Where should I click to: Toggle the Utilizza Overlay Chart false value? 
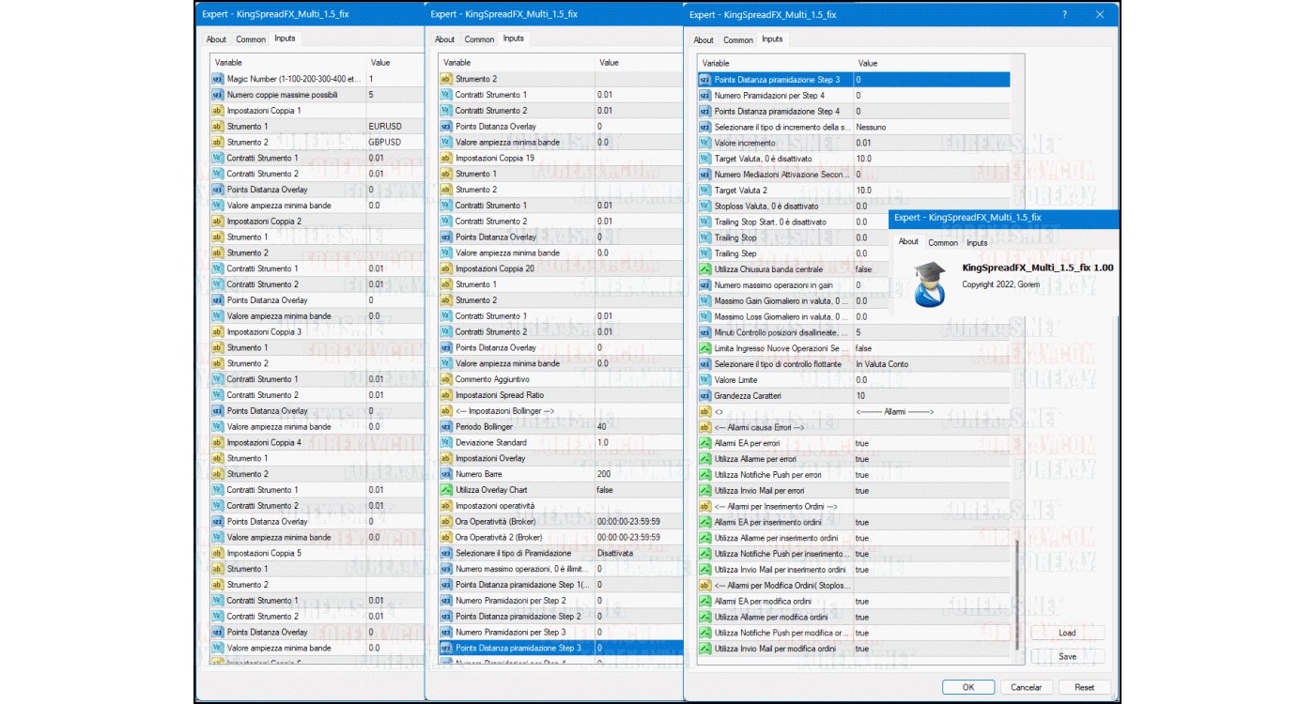click(639, 490)
